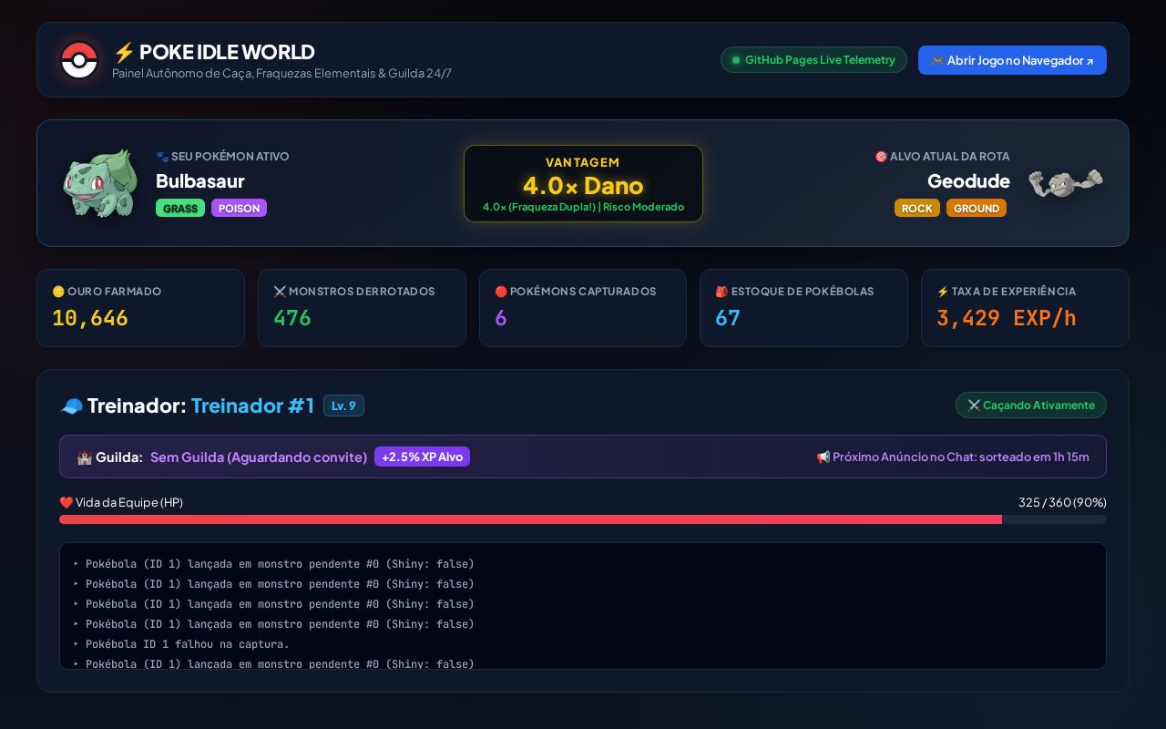Click the GROUND type badge

click(977, 209)
